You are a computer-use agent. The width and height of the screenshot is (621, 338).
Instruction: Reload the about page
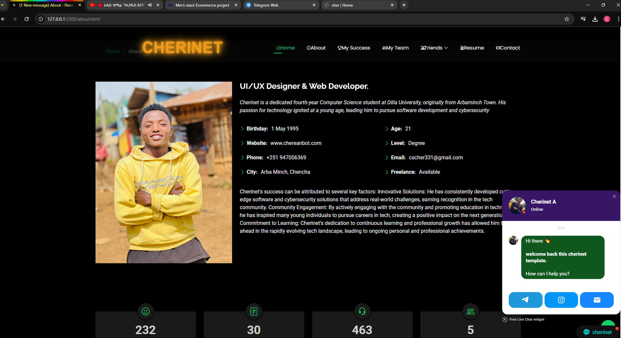(x=27, y=19)
